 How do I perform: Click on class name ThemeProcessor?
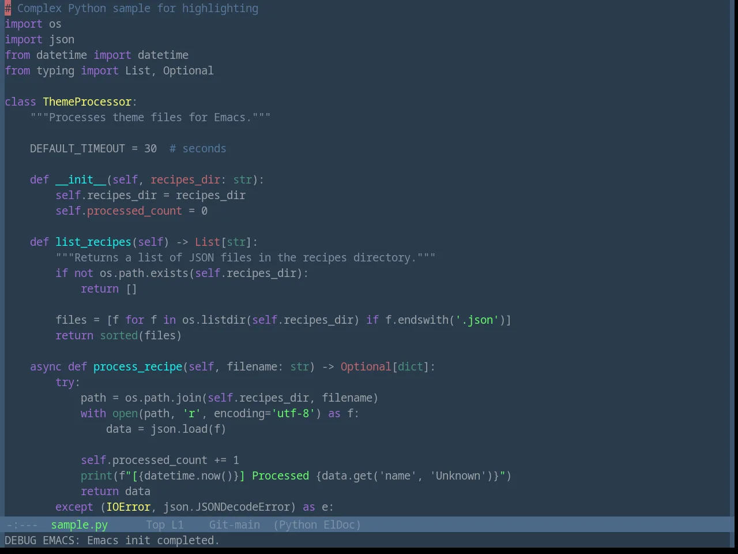click(x=87, y=102)
